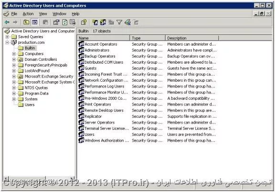Click the Domain Controllers folder icon

pyautogui.click(x=21, y=59)
